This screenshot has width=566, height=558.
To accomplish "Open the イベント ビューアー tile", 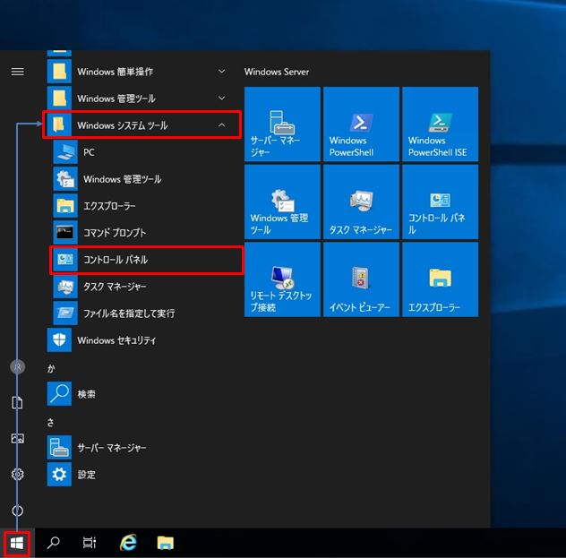I will (361, 279).
